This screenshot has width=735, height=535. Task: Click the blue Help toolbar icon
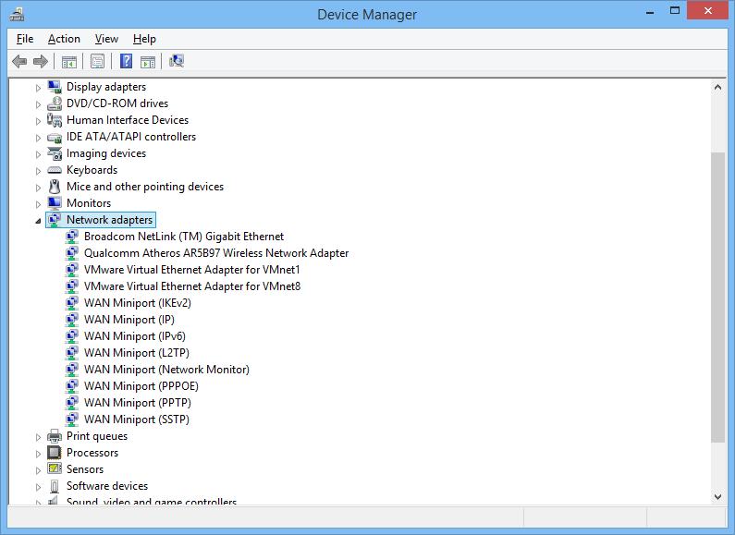click(126, 61)
